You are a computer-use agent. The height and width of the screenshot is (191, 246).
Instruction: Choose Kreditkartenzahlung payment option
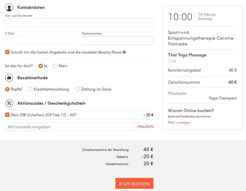pyautogui.click(x=30, y=89)
